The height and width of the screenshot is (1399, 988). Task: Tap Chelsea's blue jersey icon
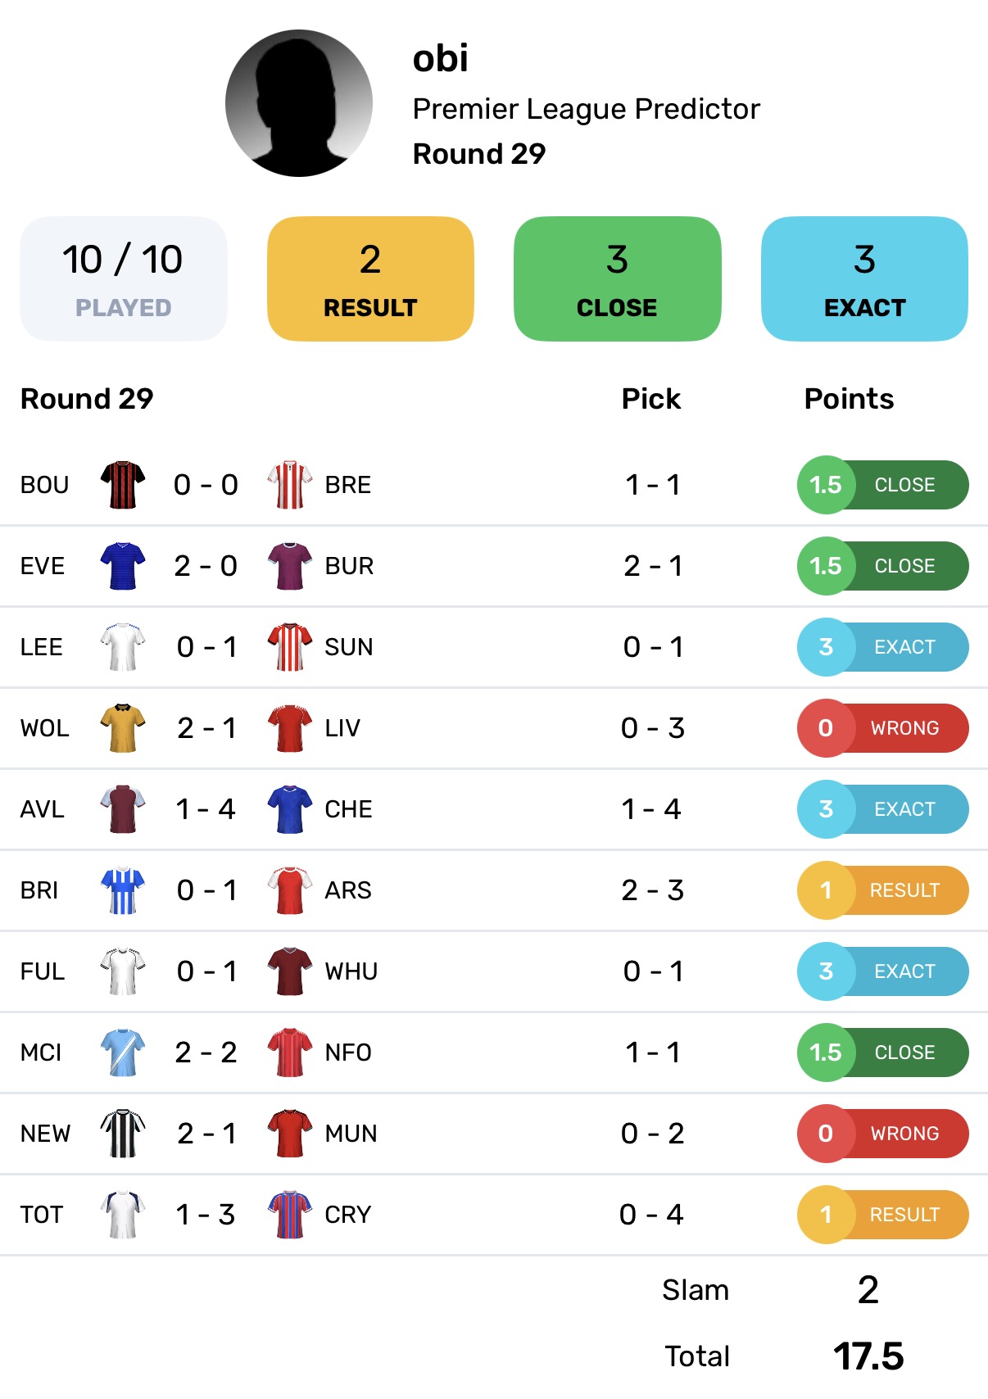point(290,808)
